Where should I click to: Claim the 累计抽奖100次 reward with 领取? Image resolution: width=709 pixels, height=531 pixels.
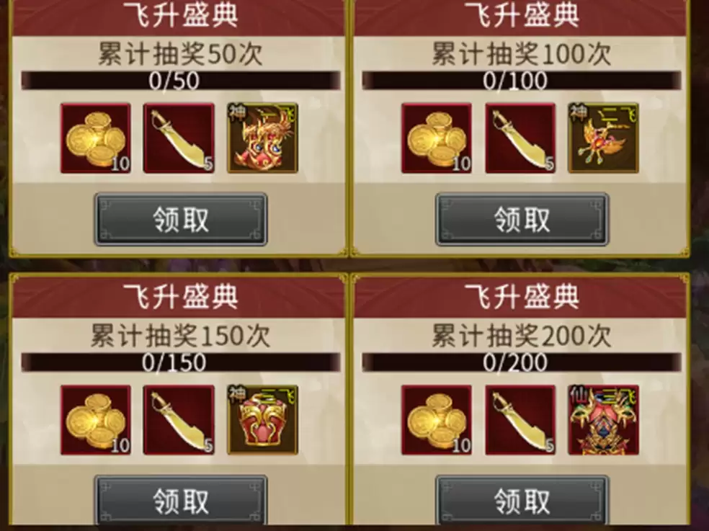tap(522, 220)
